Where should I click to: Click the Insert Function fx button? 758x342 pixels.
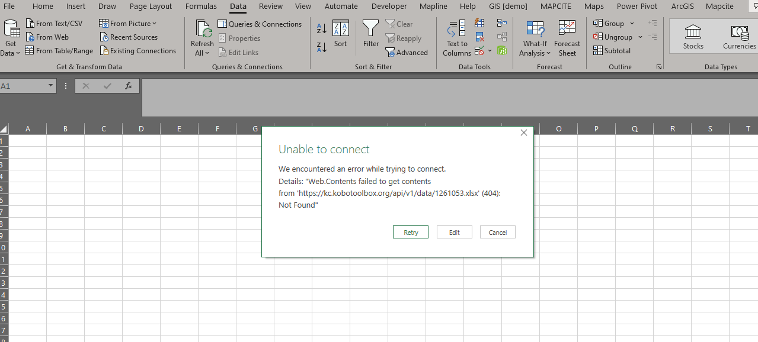pos(128,86)
